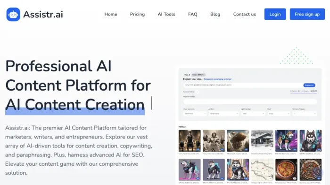Open the snowy cabin sketch thumbnail
Image resolution: width=330 pixels, height=185 pixels.
coord(262,141)
